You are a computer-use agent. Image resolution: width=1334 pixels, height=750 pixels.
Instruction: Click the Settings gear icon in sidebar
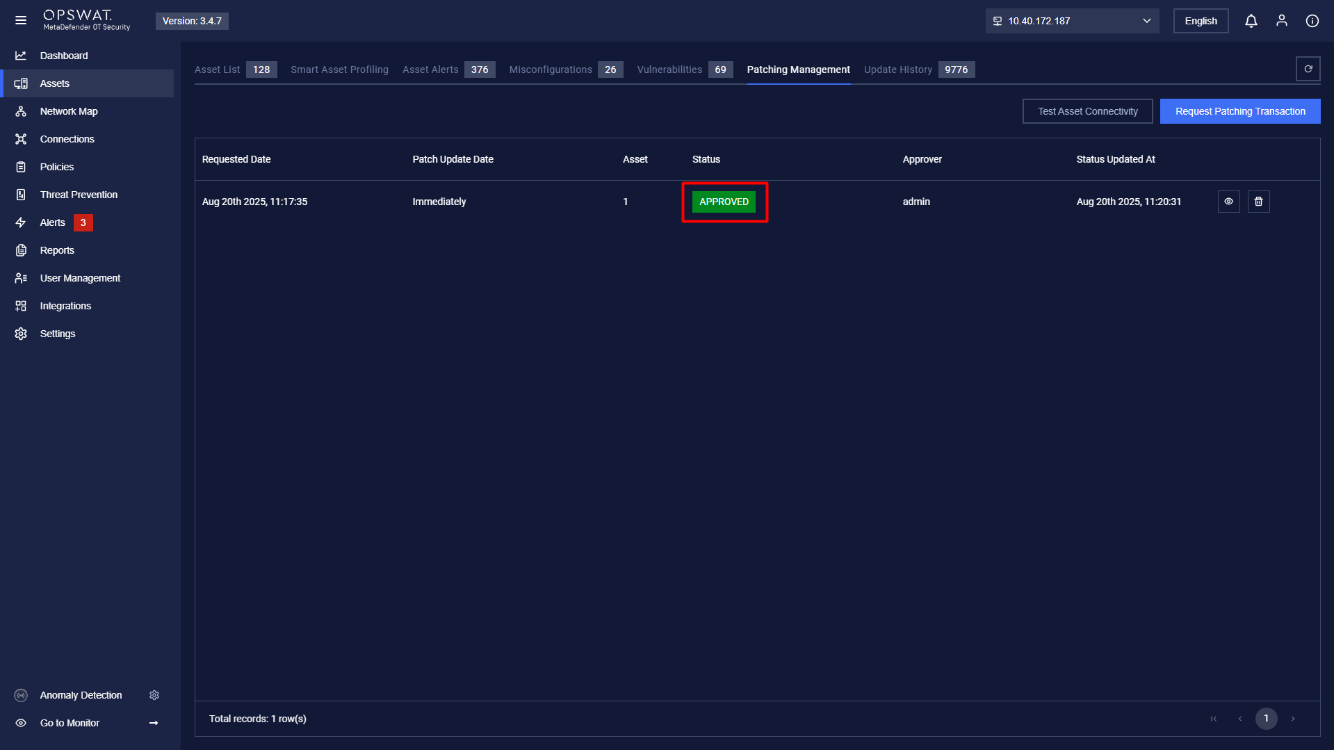tap(21, 334)
